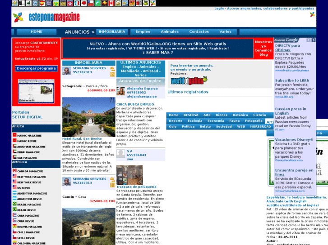Select the RESERVA category tab
The image size is (328, 245).
191,115
